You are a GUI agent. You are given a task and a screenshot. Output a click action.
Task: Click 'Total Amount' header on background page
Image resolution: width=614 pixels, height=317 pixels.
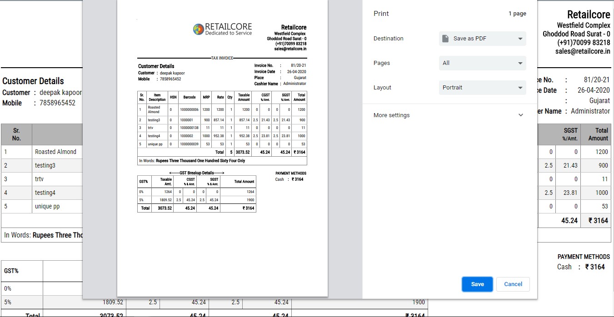(x=598, y=134)
